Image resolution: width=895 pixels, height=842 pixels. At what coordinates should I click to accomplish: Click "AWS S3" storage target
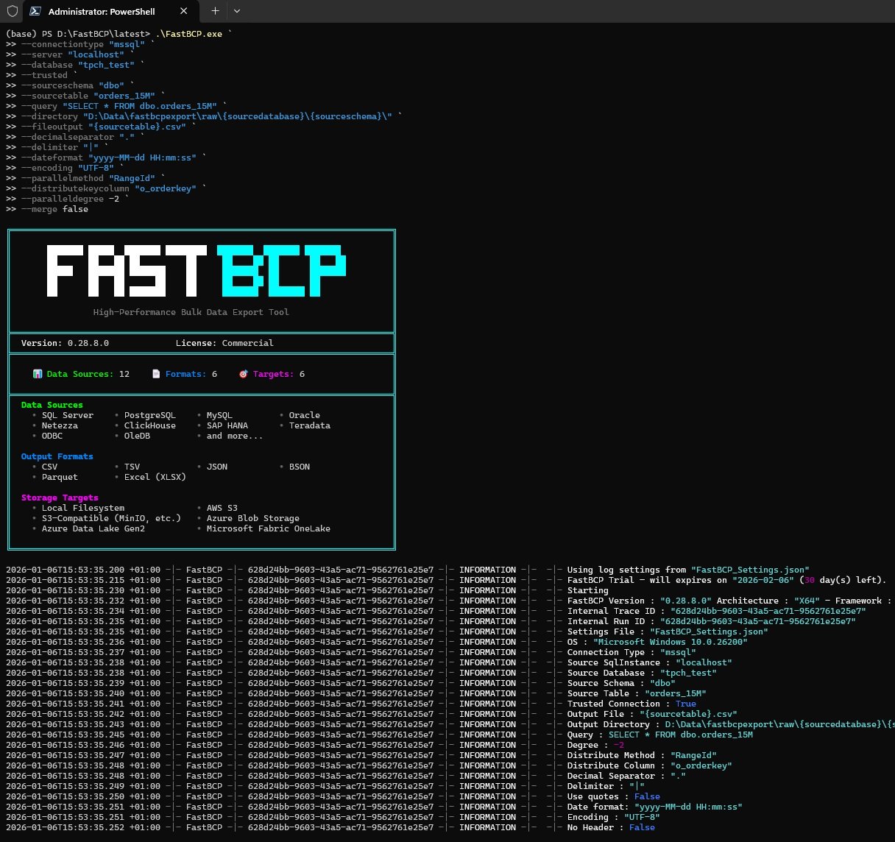[x=222, y=508]
